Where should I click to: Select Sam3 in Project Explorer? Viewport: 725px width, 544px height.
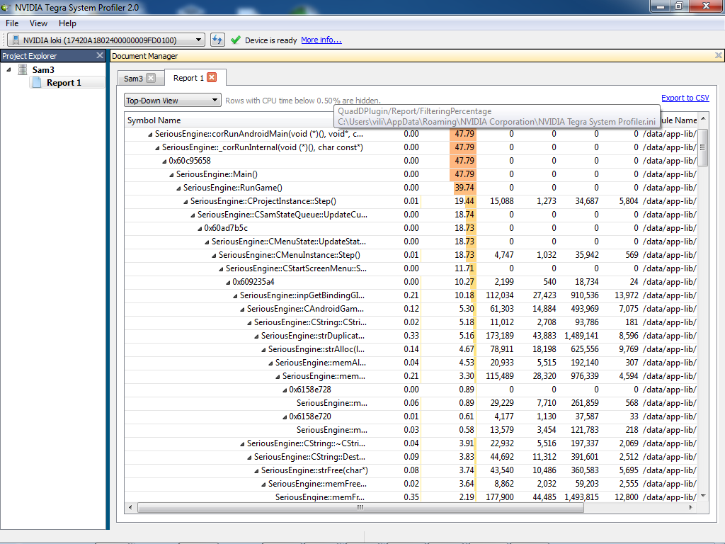pos(43,70)
